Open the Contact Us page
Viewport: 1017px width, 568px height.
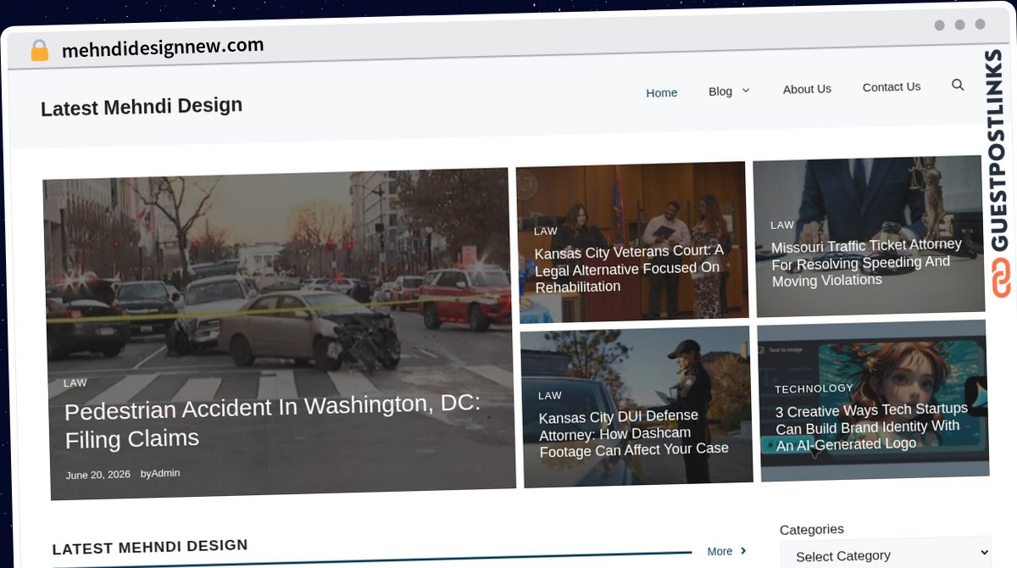click(x=892, y=86)
